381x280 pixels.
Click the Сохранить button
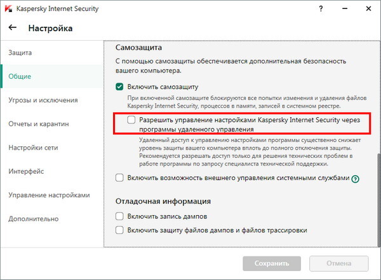[x=272, y=263]
